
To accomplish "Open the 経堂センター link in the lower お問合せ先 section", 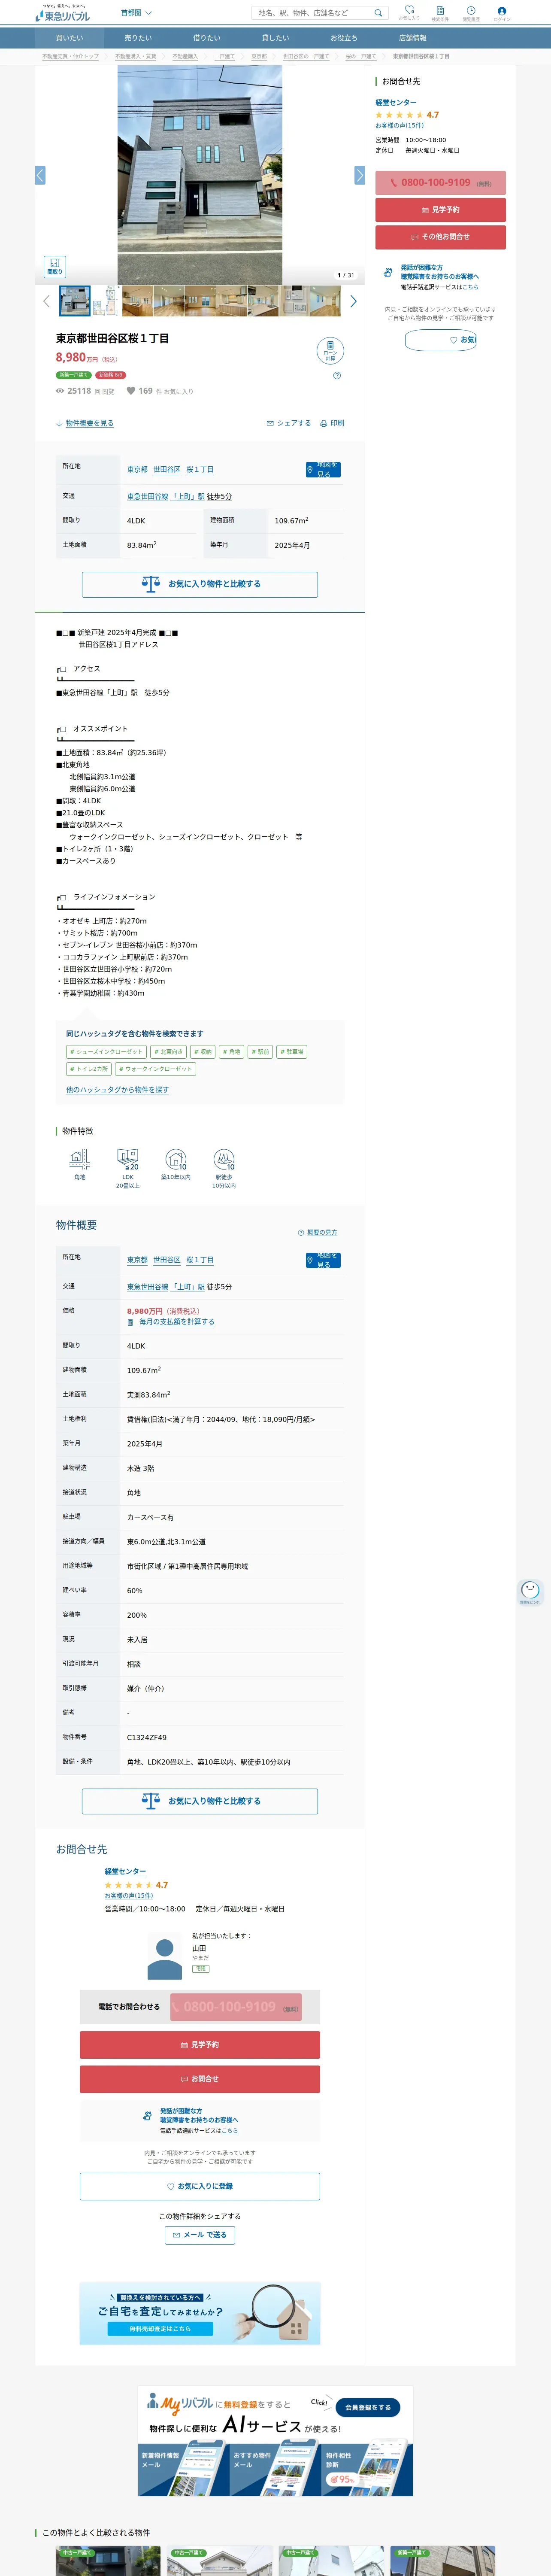I will point(125,1871).
